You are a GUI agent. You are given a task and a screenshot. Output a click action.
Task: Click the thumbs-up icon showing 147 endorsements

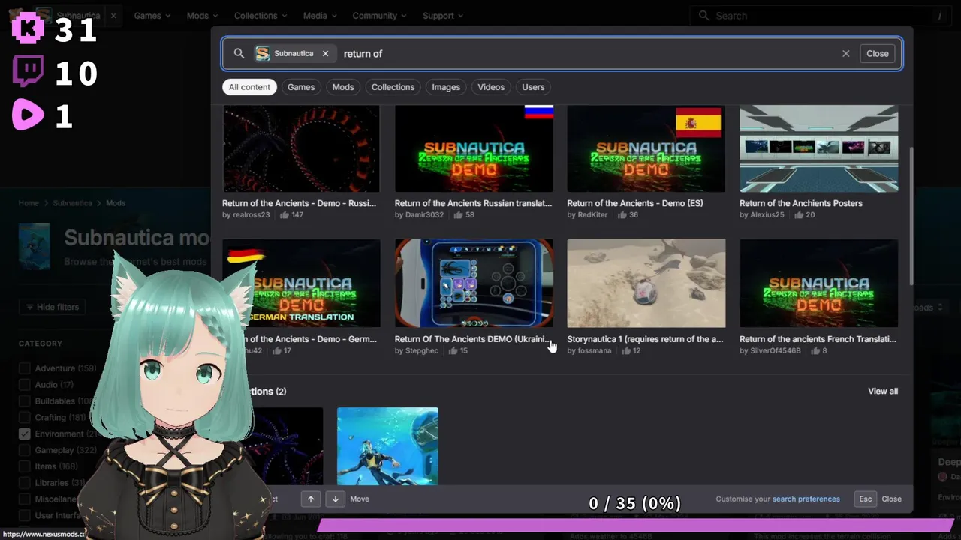coord(285,215)
